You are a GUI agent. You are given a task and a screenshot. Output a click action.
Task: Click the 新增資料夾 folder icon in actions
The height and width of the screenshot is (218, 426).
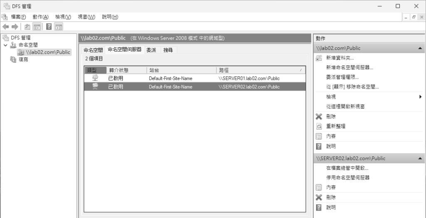319,58
